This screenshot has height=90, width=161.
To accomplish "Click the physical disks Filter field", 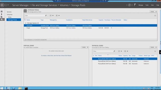I will [x=103, y=51].
